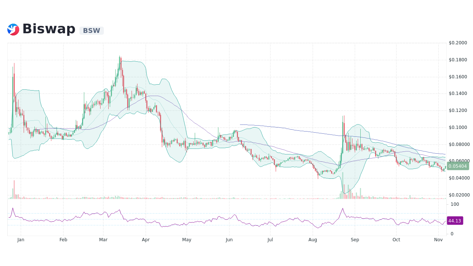Click the RSI value badge 44.13
The width and height of the screenshot is (473, 266).
[455, 221]
